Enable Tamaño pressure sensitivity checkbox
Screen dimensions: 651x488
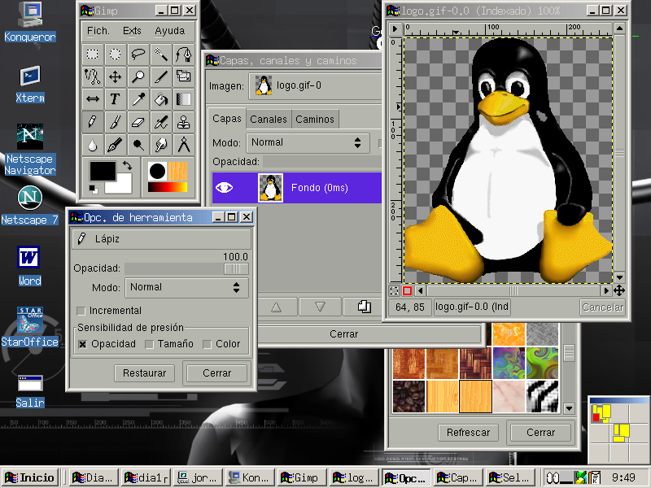pyautogui.click(x=150, y=344)
